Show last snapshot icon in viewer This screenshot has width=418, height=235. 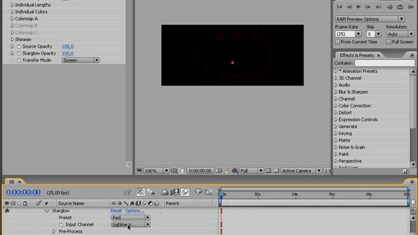click(227, 171)
